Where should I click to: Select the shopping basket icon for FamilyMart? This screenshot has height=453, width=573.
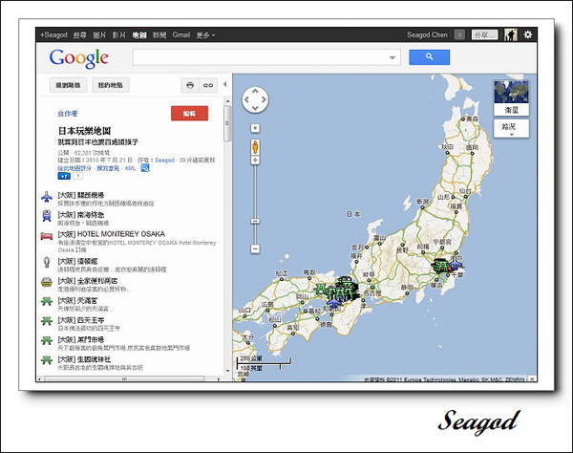click(x=47, y=282)
